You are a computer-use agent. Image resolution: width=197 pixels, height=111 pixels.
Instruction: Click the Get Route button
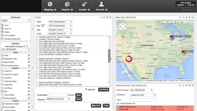(x=103, y=90)
